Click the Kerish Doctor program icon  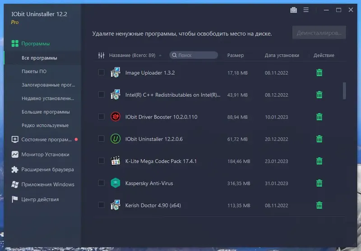[116, 205]
